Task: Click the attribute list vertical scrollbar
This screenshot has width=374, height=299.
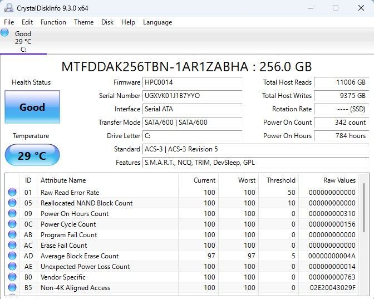Action: point(364,208)
